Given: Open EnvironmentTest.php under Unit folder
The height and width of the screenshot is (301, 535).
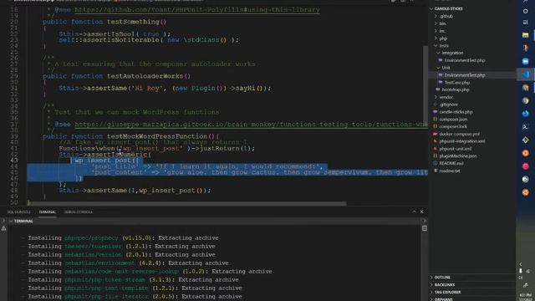Looking at the screenshot, I should (465, 75).
